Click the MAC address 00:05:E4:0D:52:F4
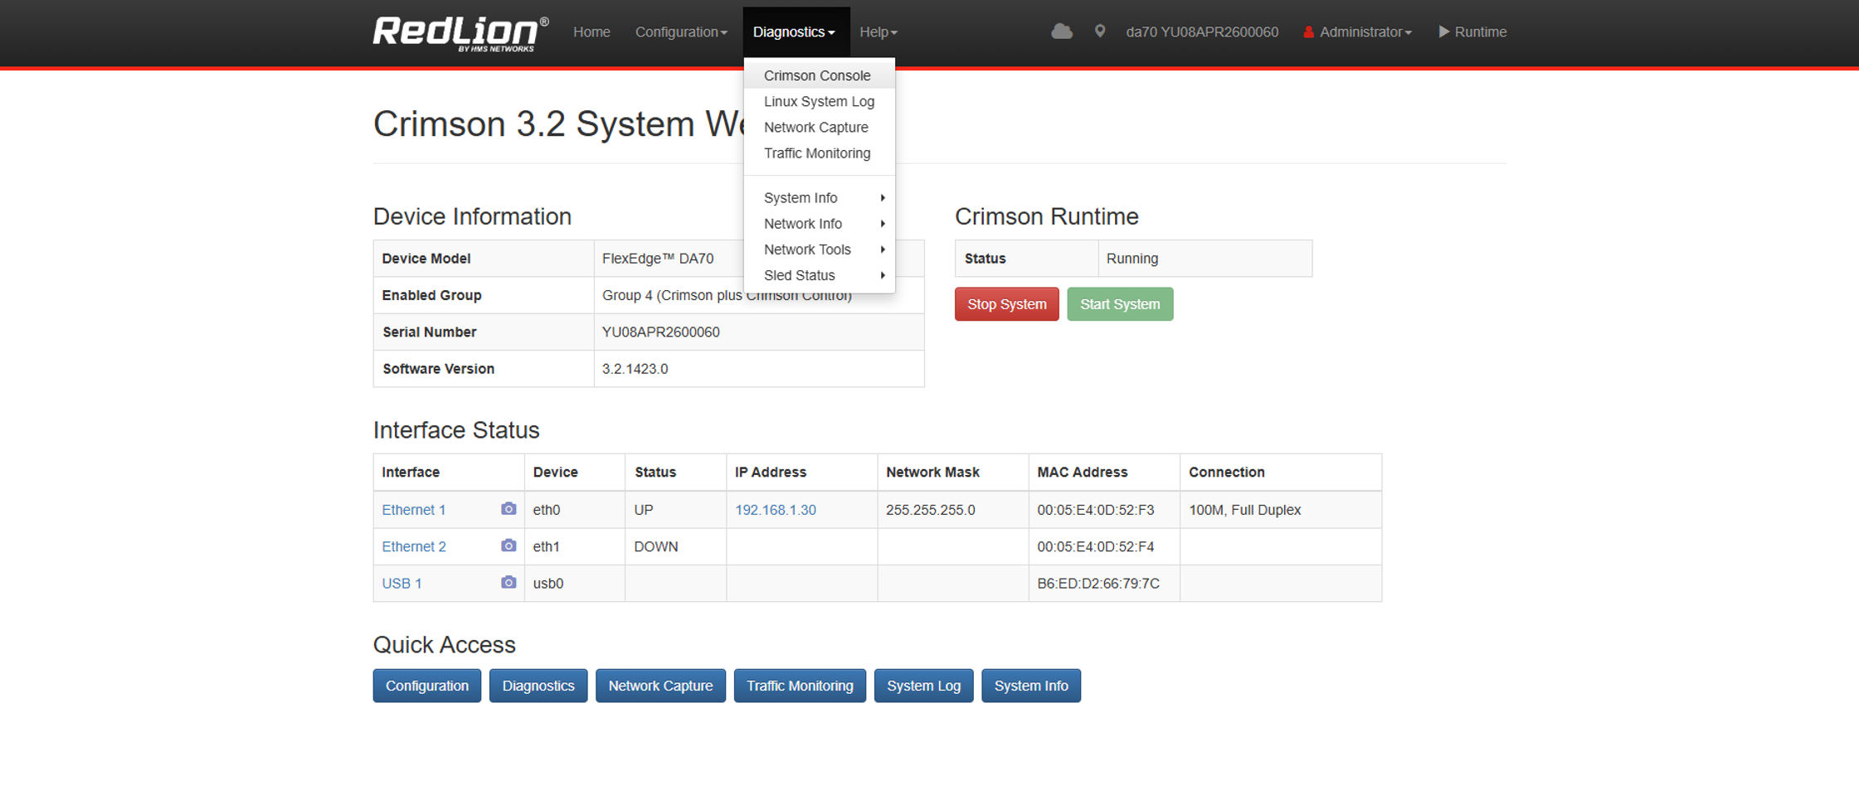 coord(1096,546)
